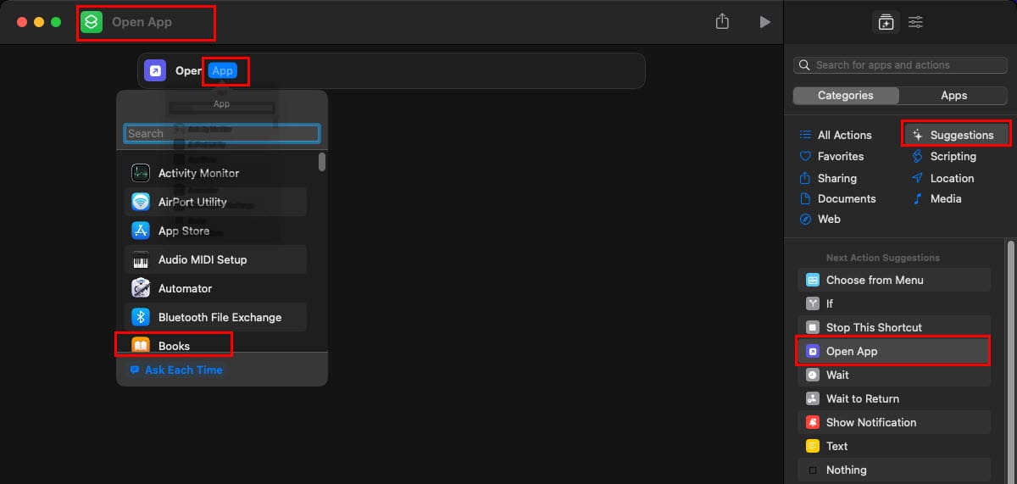Add the Show Notification action

[x=894, y=422]
